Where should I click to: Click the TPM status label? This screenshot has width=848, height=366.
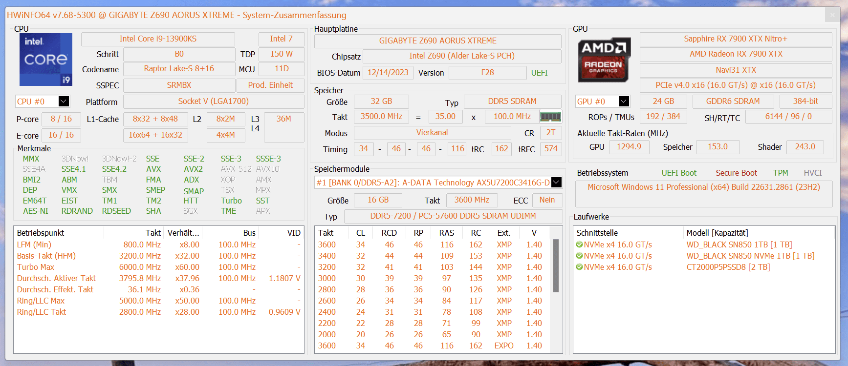(781, 173)
